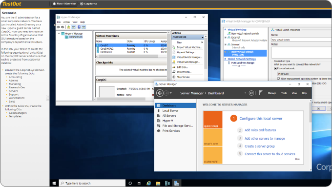Click the Virtual SAN Manager icon in Actions pane
The height and width of the screenshot is (187, 332).
174,62
